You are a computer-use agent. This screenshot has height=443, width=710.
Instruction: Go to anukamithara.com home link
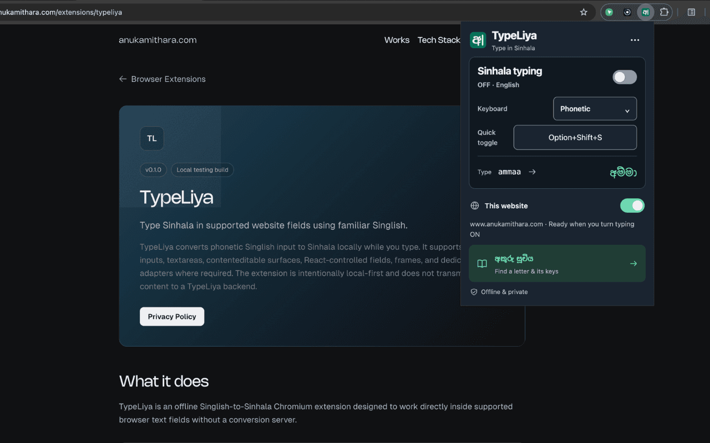click(158, 40)
